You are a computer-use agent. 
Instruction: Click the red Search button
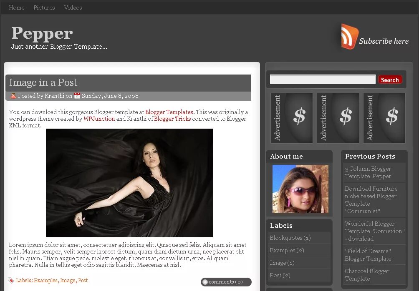pos(390,80)
